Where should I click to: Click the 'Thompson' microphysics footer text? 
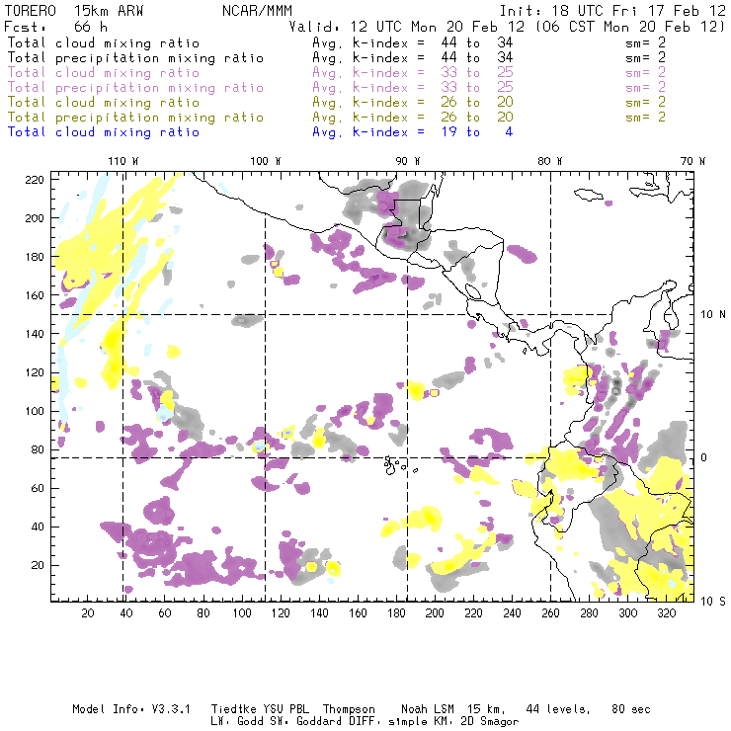(x=349, y=709)
